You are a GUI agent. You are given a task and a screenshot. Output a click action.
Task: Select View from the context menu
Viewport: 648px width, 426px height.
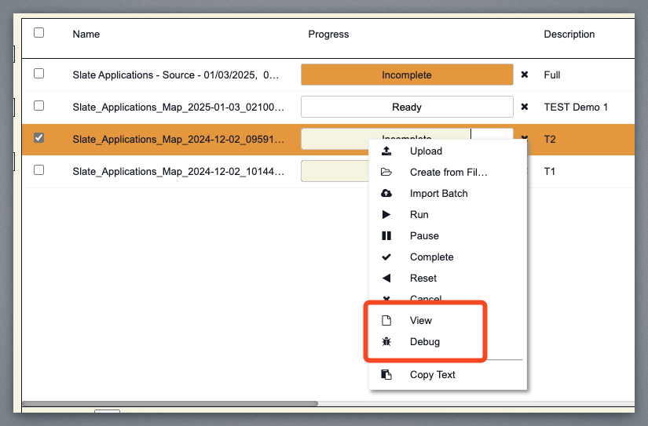tap(421, 321)
